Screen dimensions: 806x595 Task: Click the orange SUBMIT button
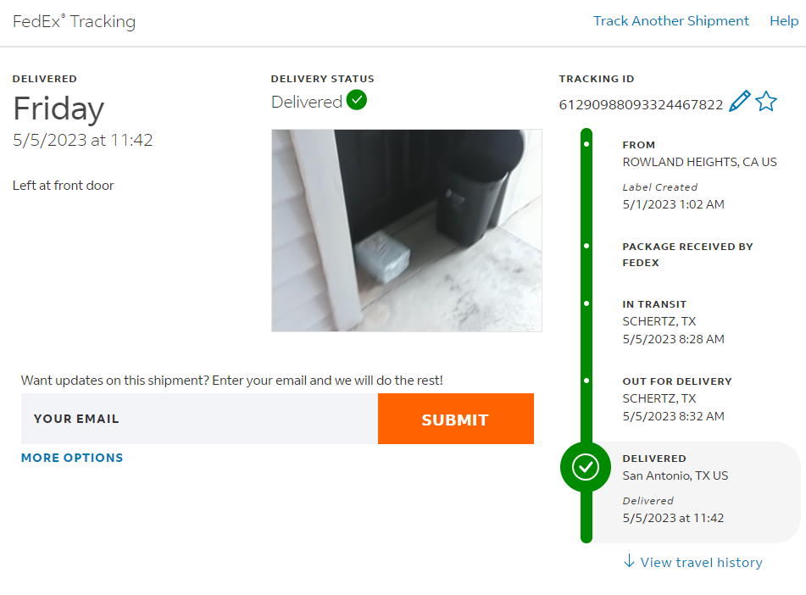455,419
